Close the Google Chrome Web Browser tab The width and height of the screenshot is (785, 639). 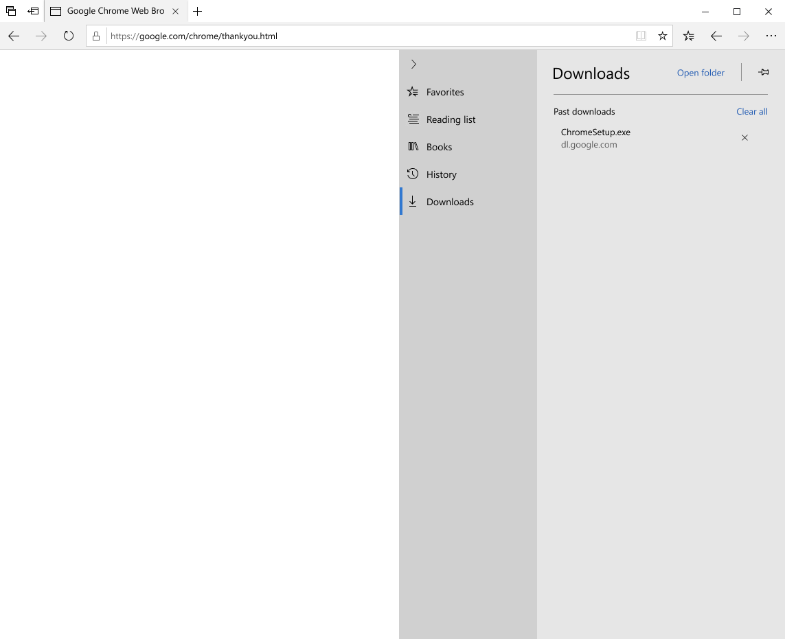[x=176, y=12]
